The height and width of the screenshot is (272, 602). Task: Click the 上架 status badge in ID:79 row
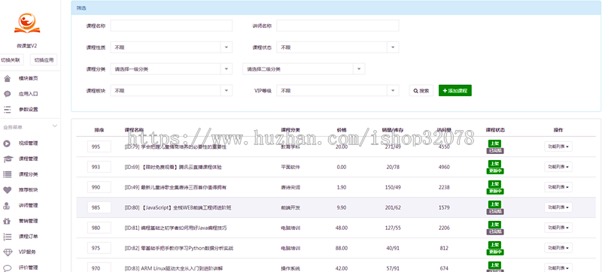[494, 144]
